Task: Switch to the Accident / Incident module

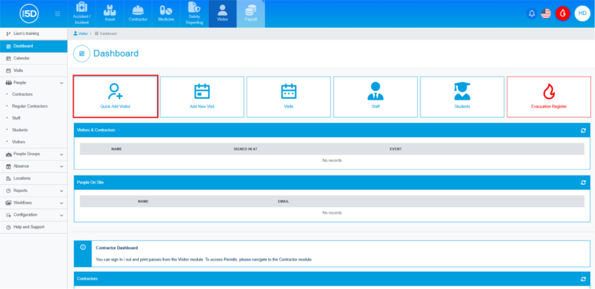Action: [x=82, y=14]
